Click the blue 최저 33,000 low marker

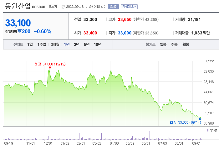pos(200,119)
